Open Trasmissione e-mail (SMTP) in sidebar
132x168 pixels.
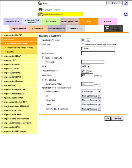click(19, 48)
